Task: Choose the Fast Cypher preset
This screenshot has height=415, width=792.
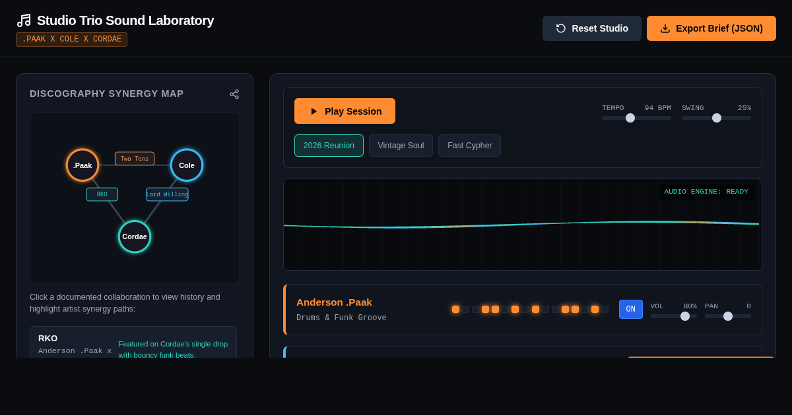Action: pos(469,146)
